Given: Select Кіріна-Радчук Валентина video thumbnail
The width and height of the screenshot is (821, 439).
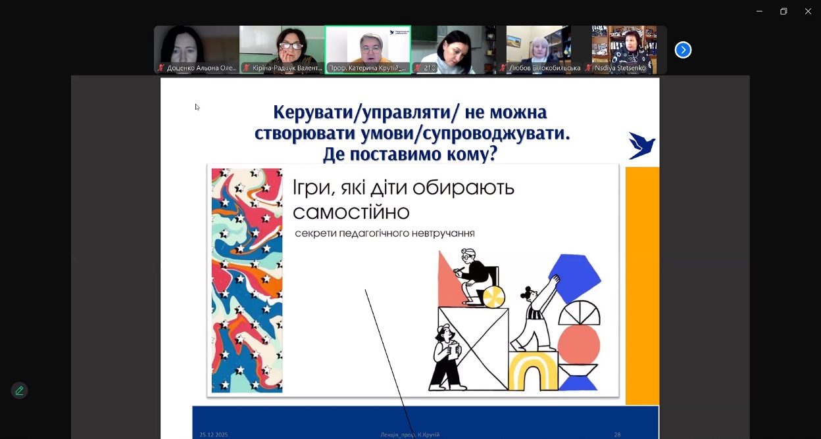Looking at the screenshot, I should point(282,50).
